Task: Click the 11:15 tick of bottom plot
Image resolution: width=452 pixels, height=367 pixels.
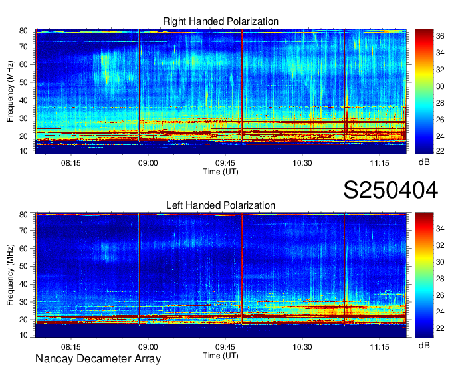Action: (380, 347)
